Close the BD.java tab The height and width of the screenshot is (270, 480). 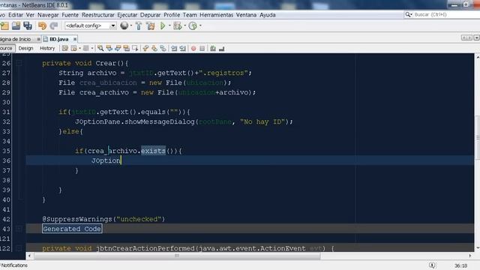coord(75,39)
